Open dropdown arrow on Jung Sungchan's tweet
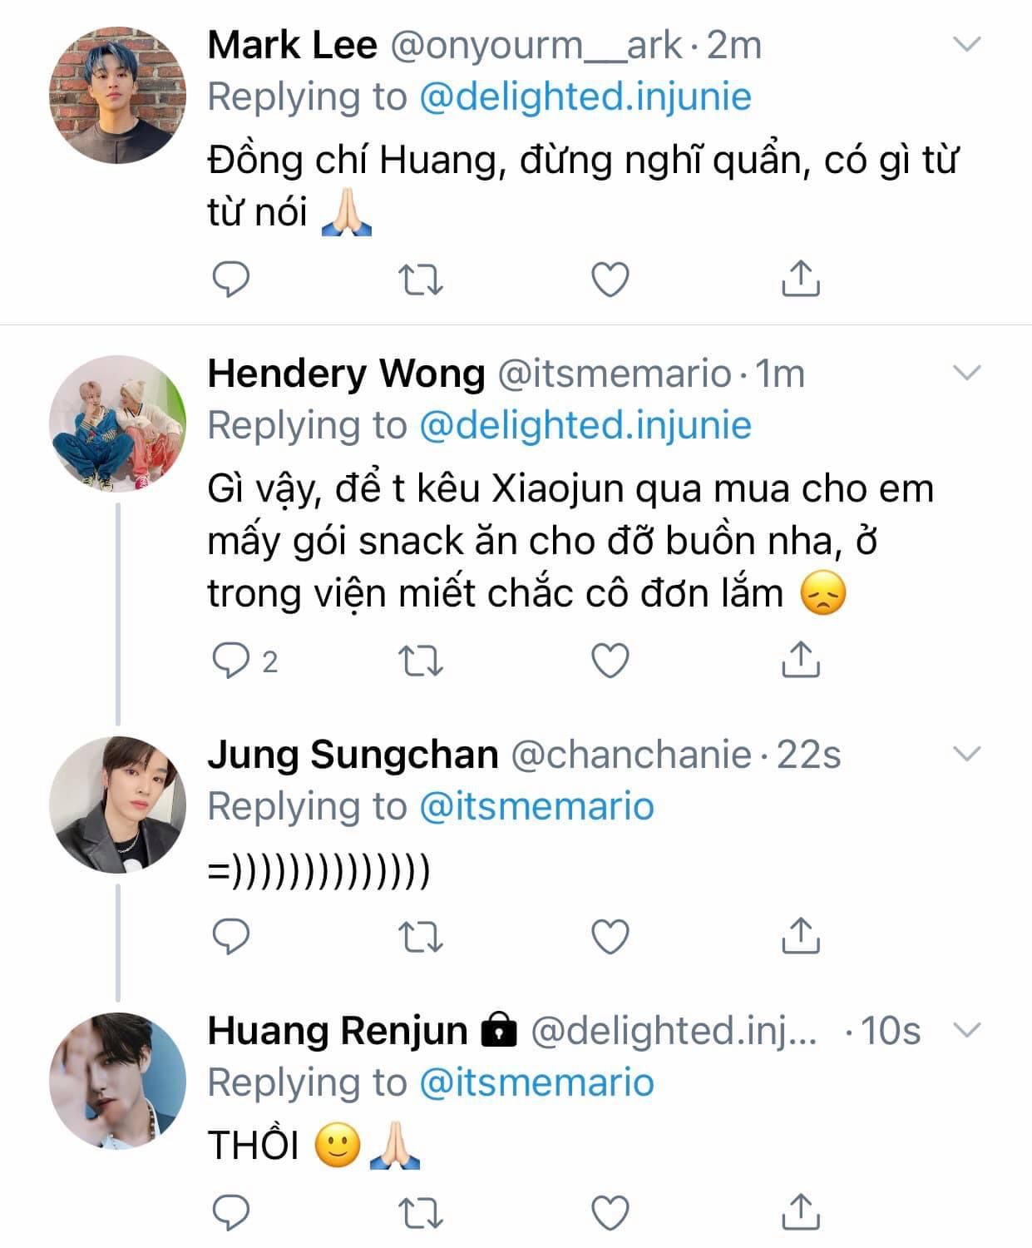The image size is (1032, 1248). pyautogui.click(x=966, y=754)
